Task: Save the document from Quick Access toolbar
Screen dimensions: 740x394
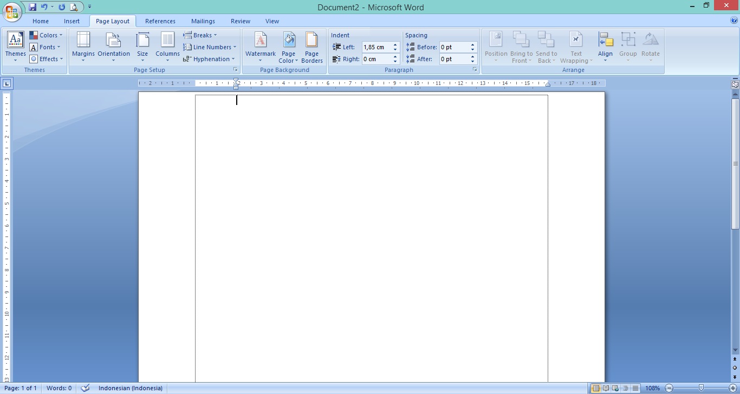Action: (33, 7)
